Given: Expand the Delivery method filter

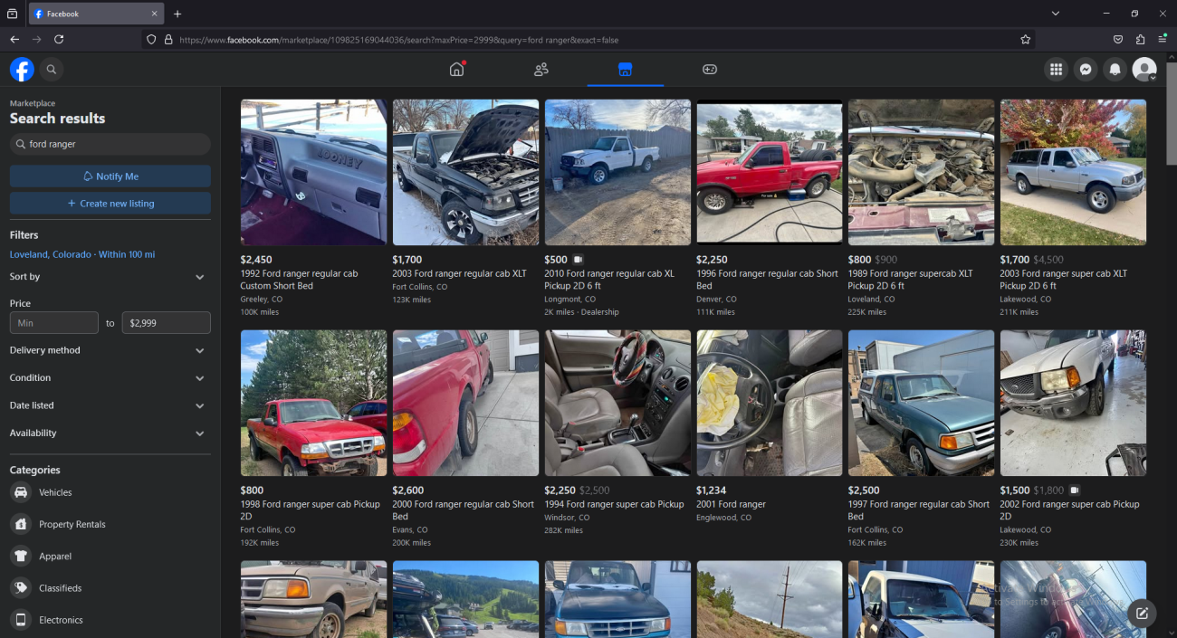Looking at the screenshot, I should [110, 350].
